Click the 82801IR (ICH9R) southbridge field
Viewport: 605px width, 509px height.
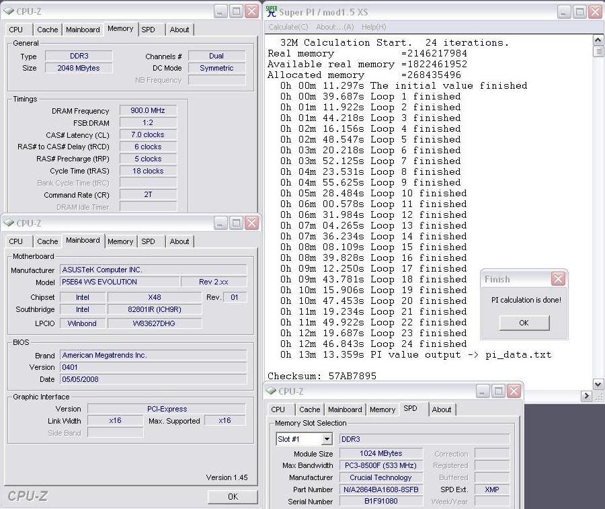(x=155, y=309)
